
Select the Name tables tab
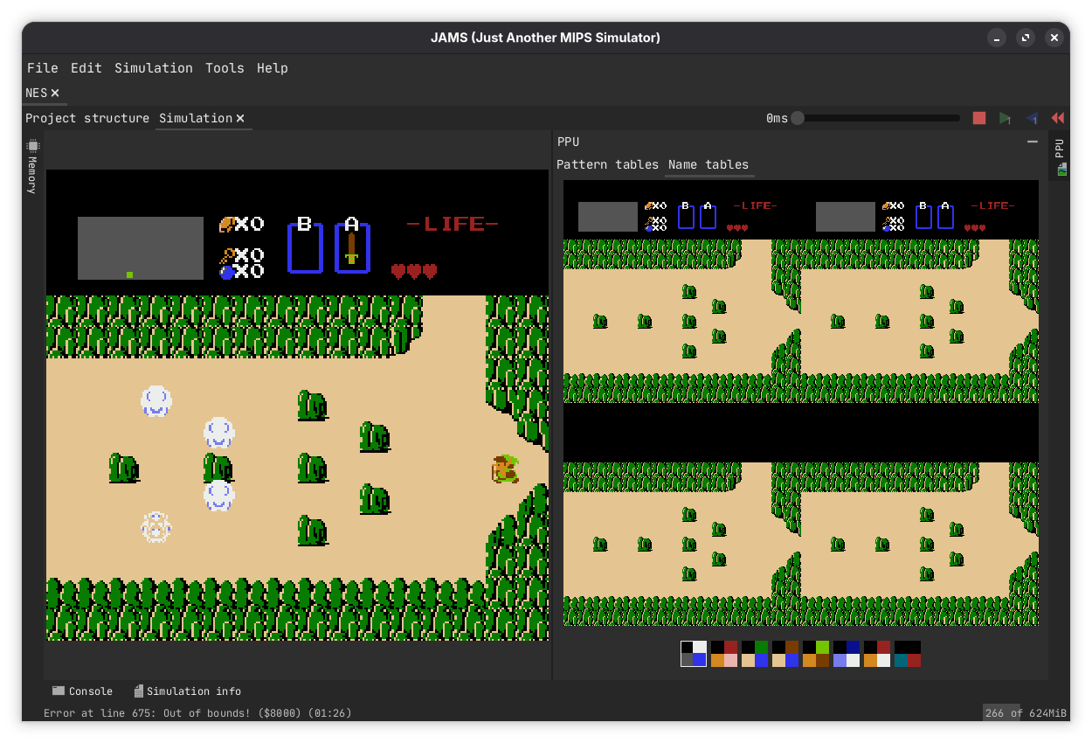point(708,164)
